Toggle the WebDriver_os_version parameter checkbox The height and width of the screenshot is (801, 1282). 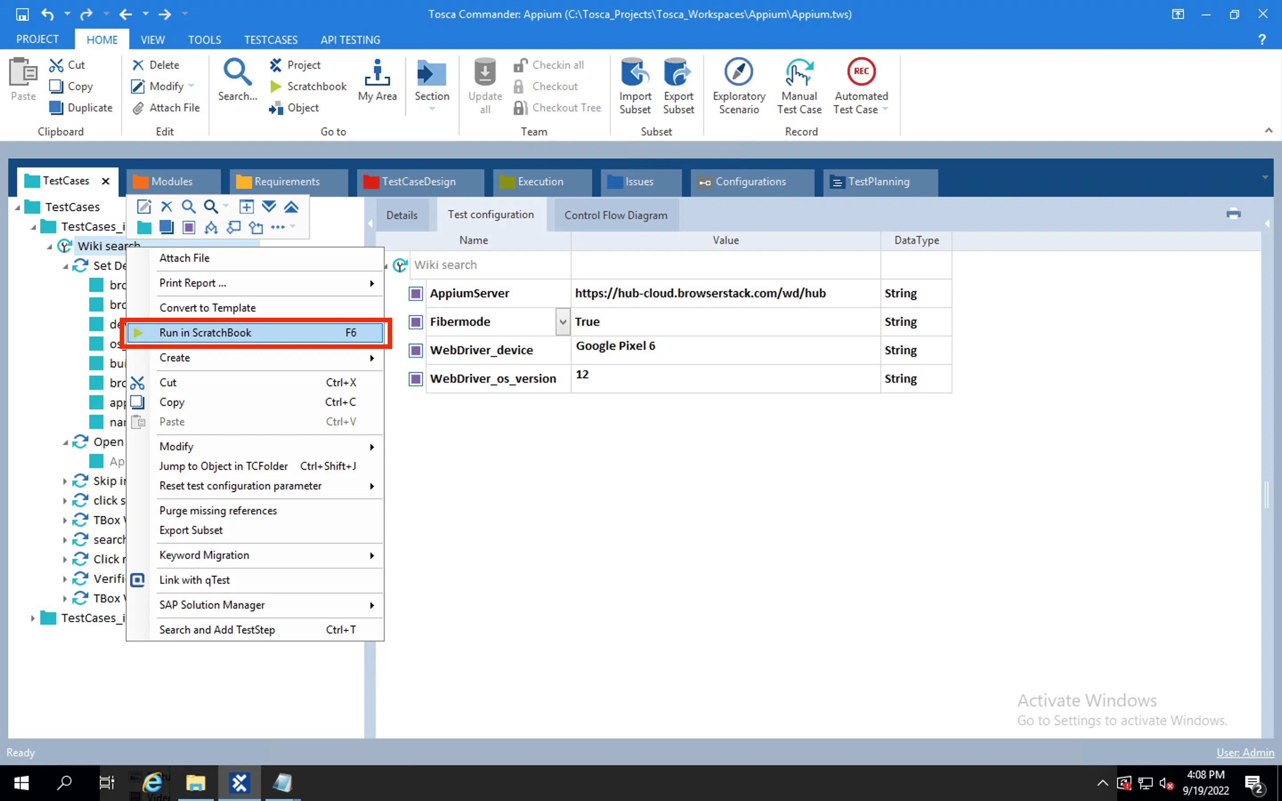pyautogui.click(x=416, y=379)
